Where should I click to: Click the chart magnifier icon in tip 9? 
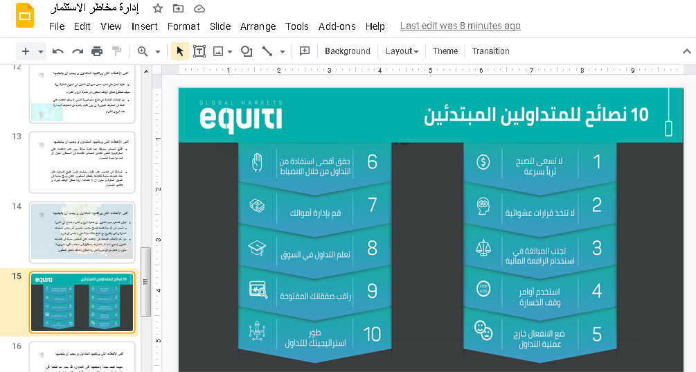pos(258,290)
